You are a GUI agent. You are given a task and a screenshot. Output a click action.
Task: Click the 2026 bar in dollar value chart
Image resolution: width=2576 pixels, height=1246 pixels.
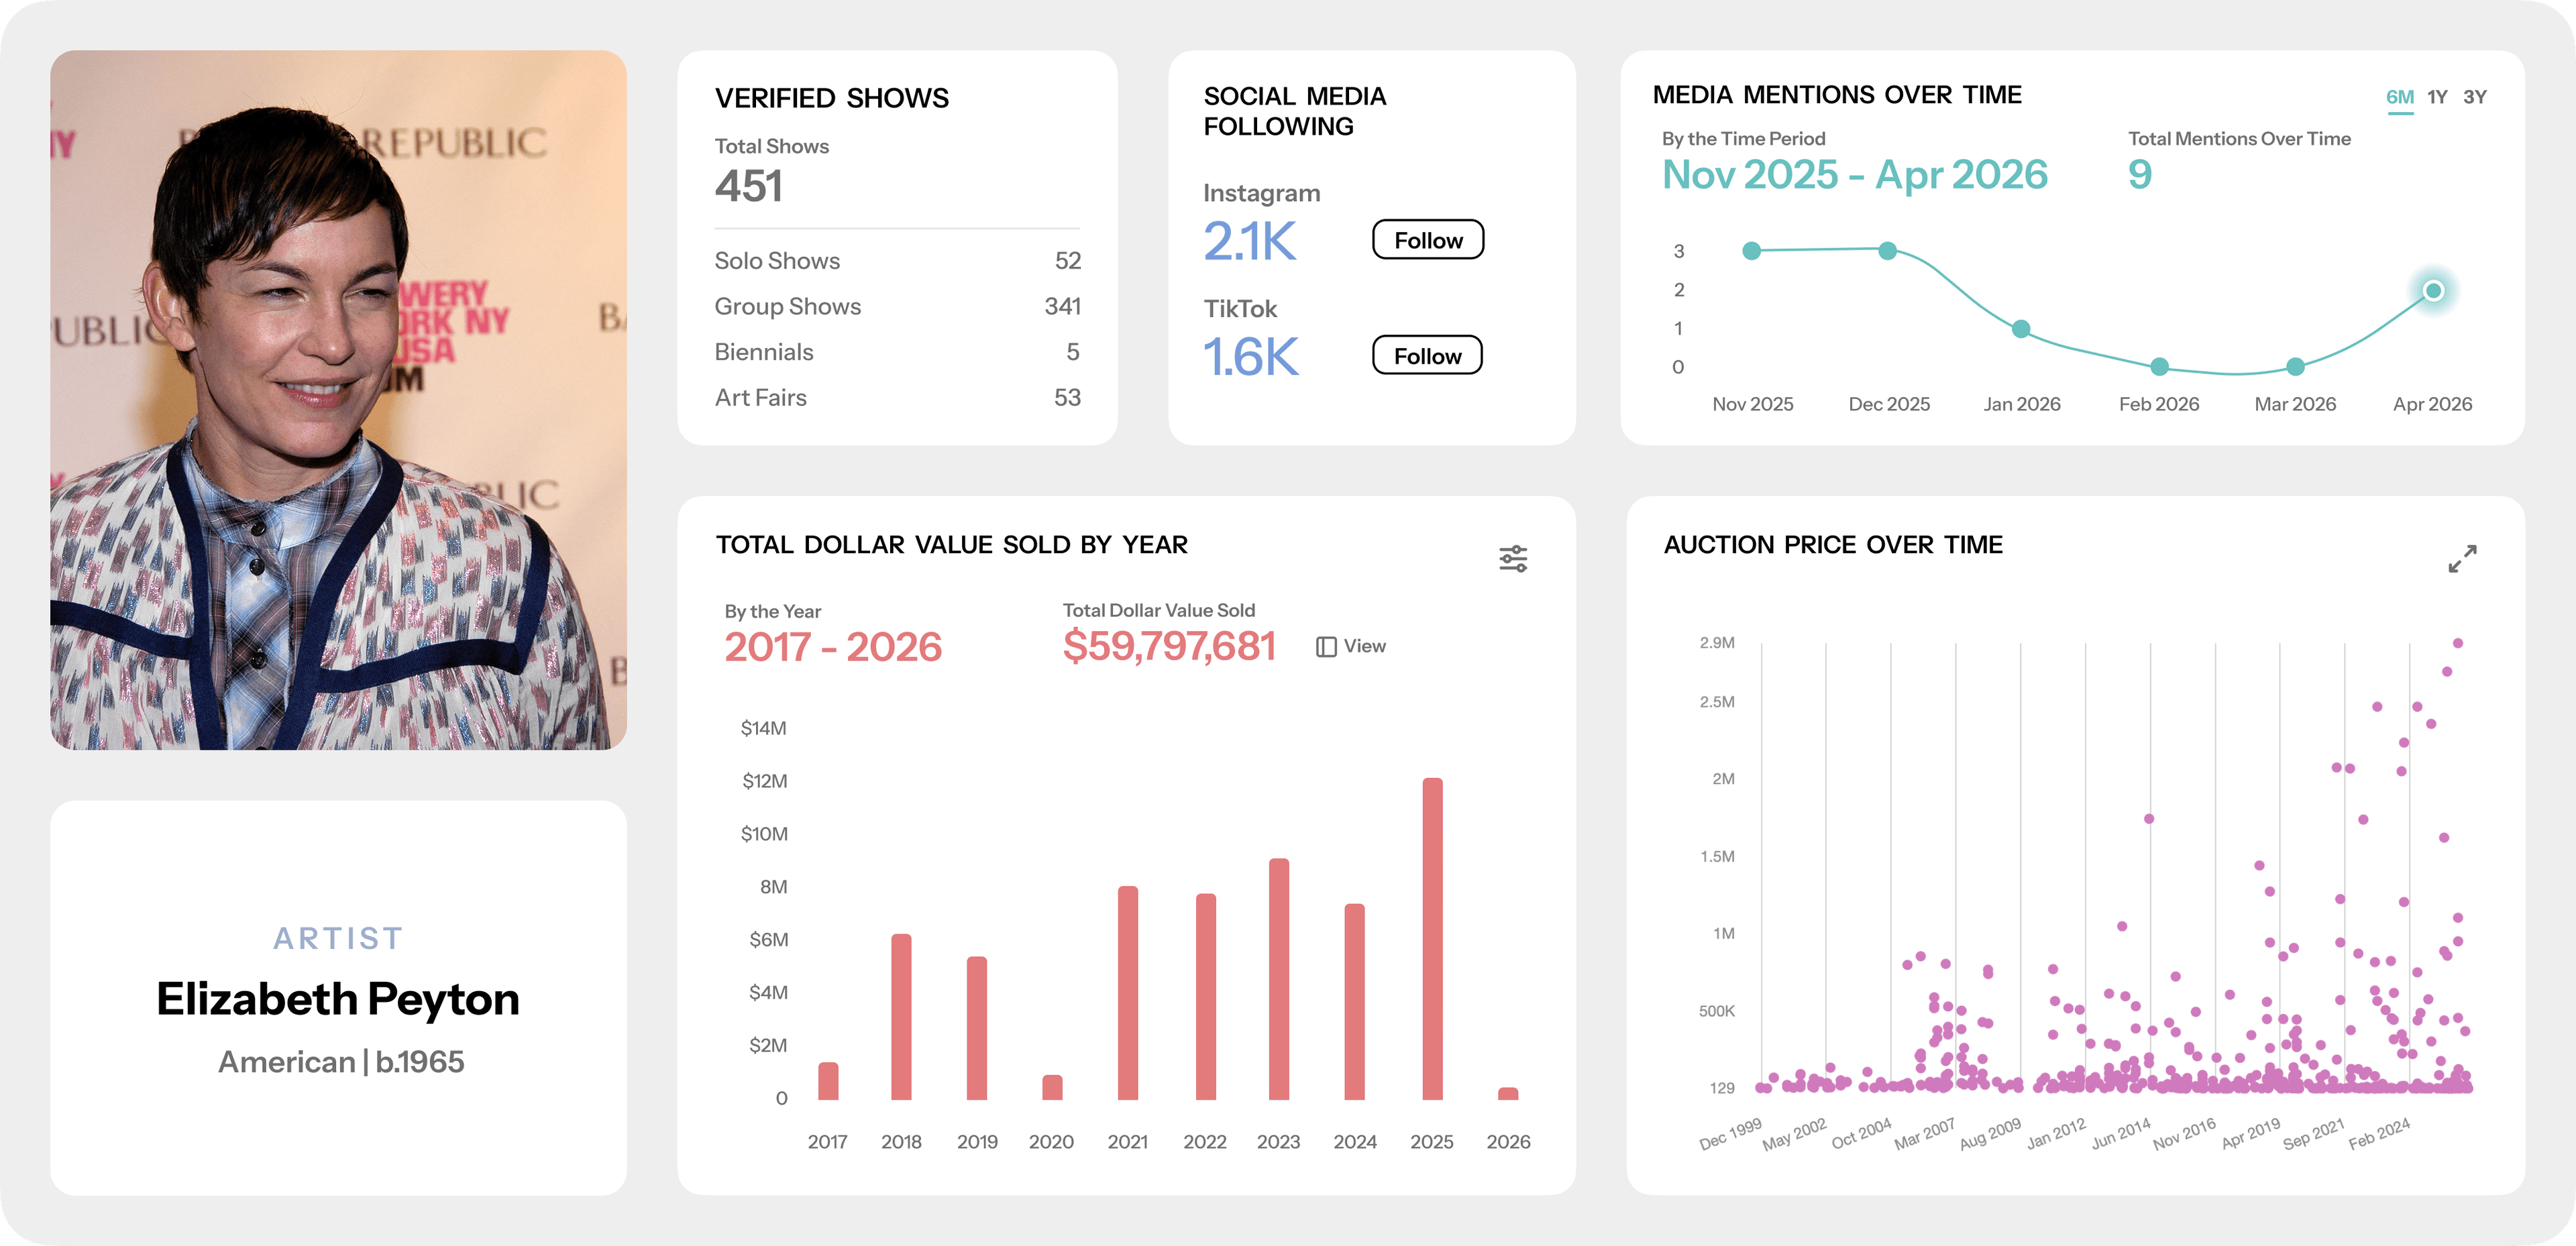1508,1093
